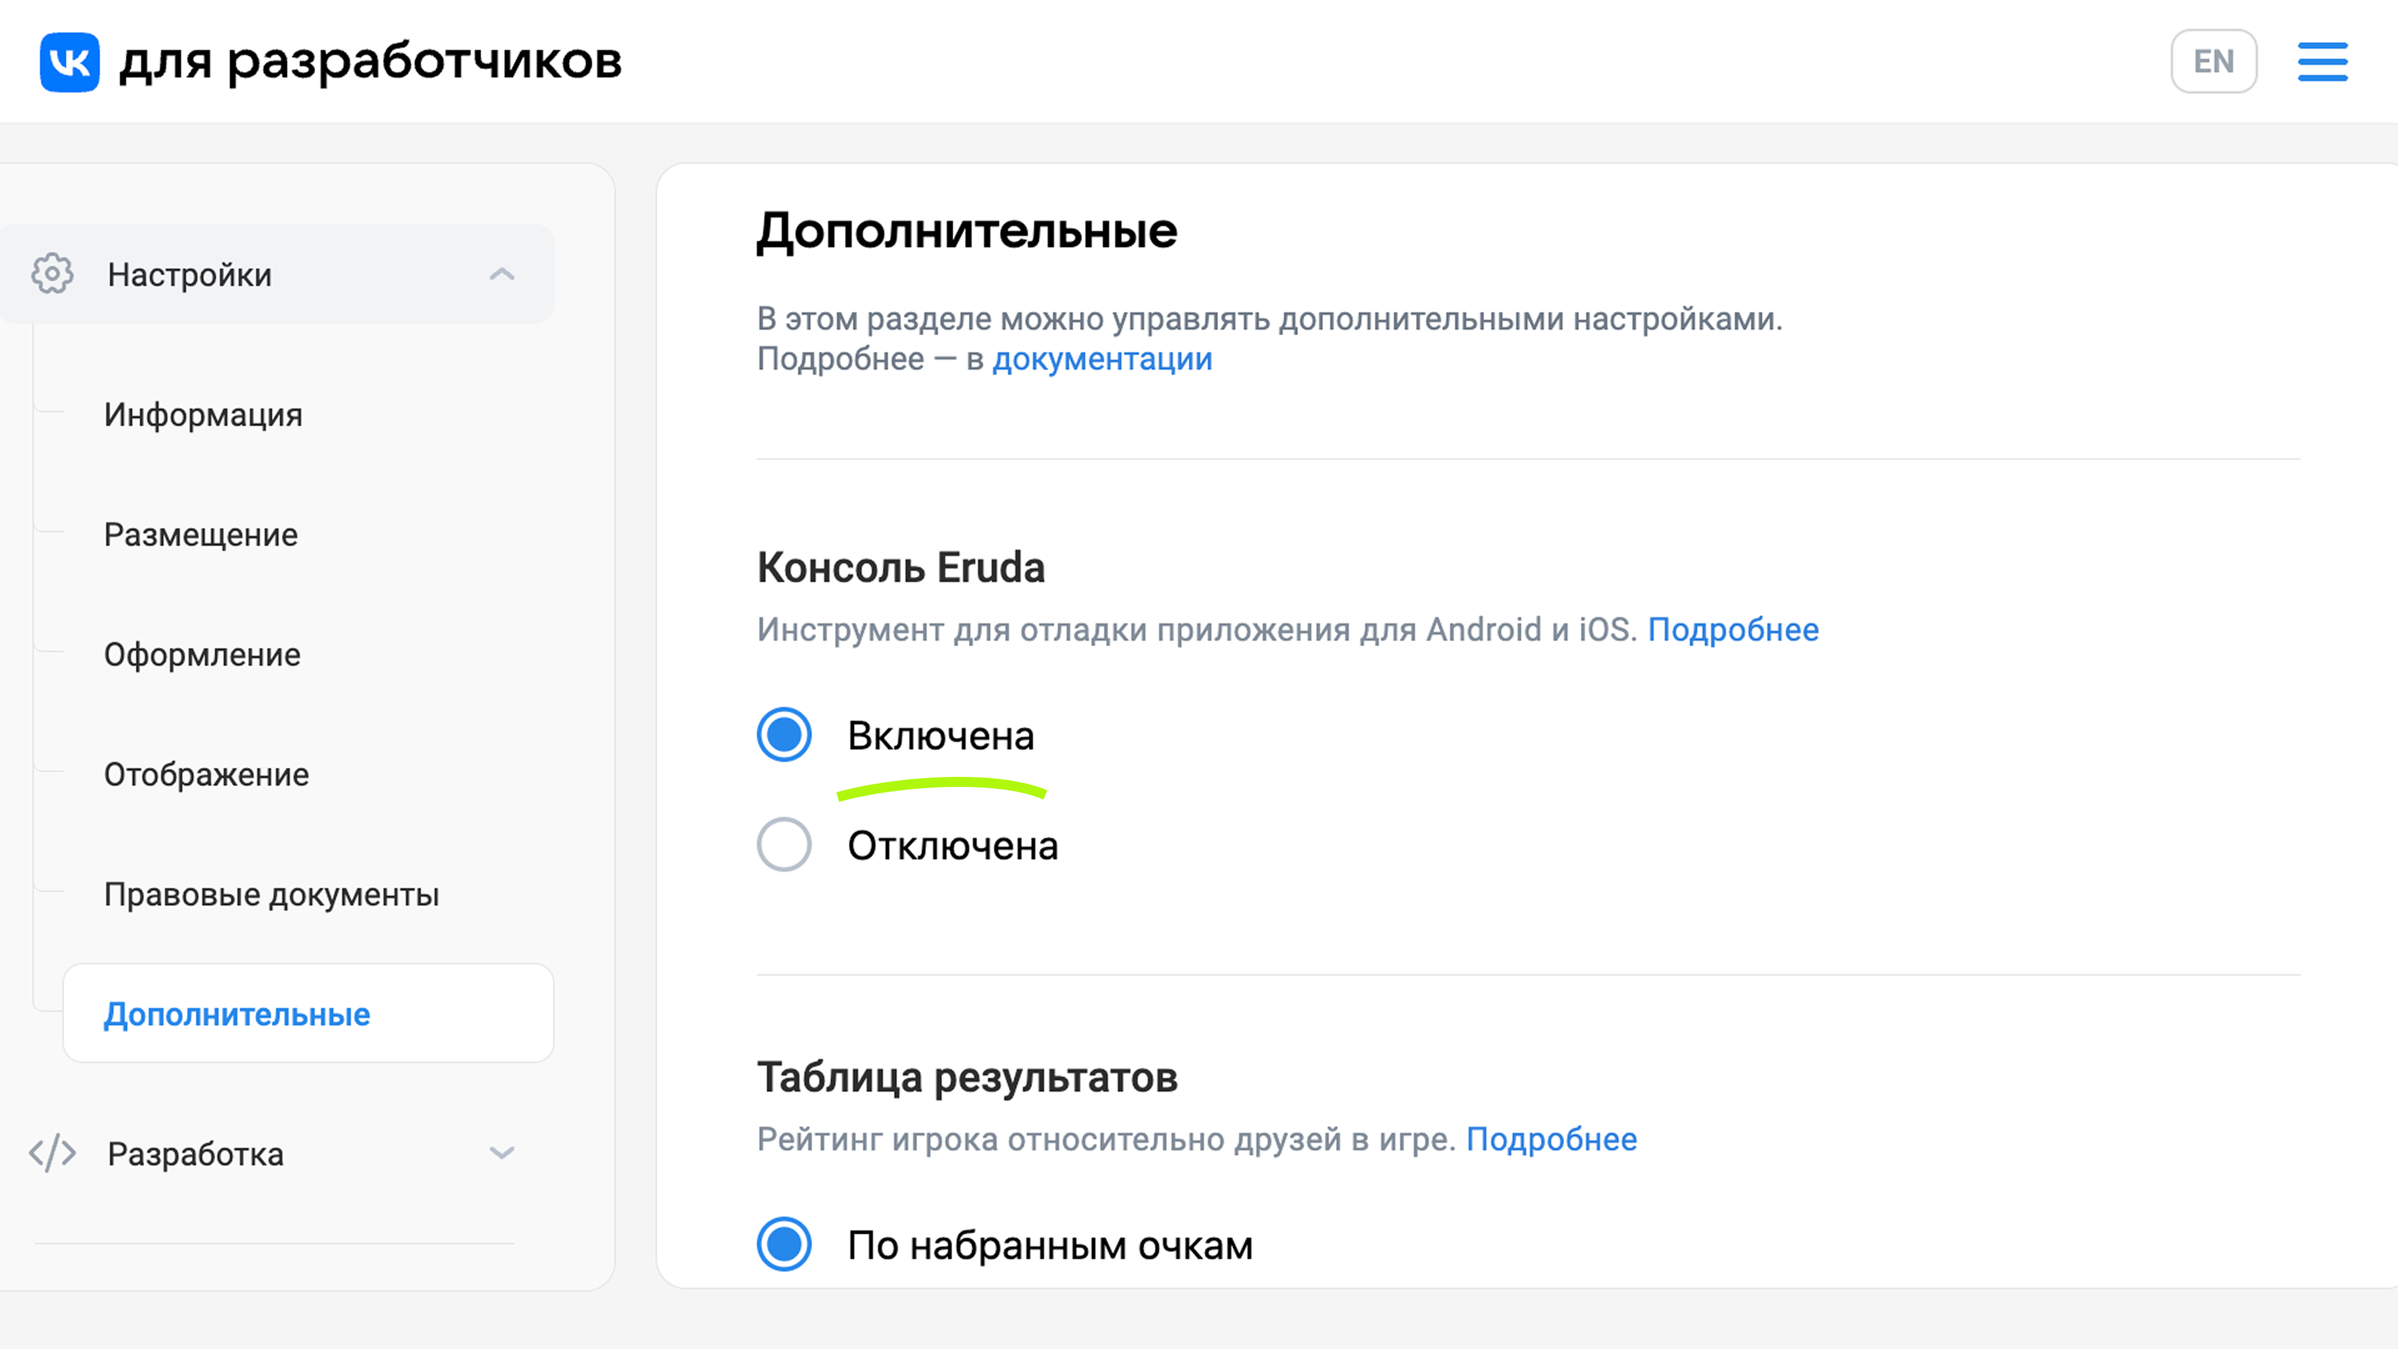Select the Дополнительные sidebar item
Image resolution: width=2398 pixels, height=1349 pixels.
coord(308,1013)
